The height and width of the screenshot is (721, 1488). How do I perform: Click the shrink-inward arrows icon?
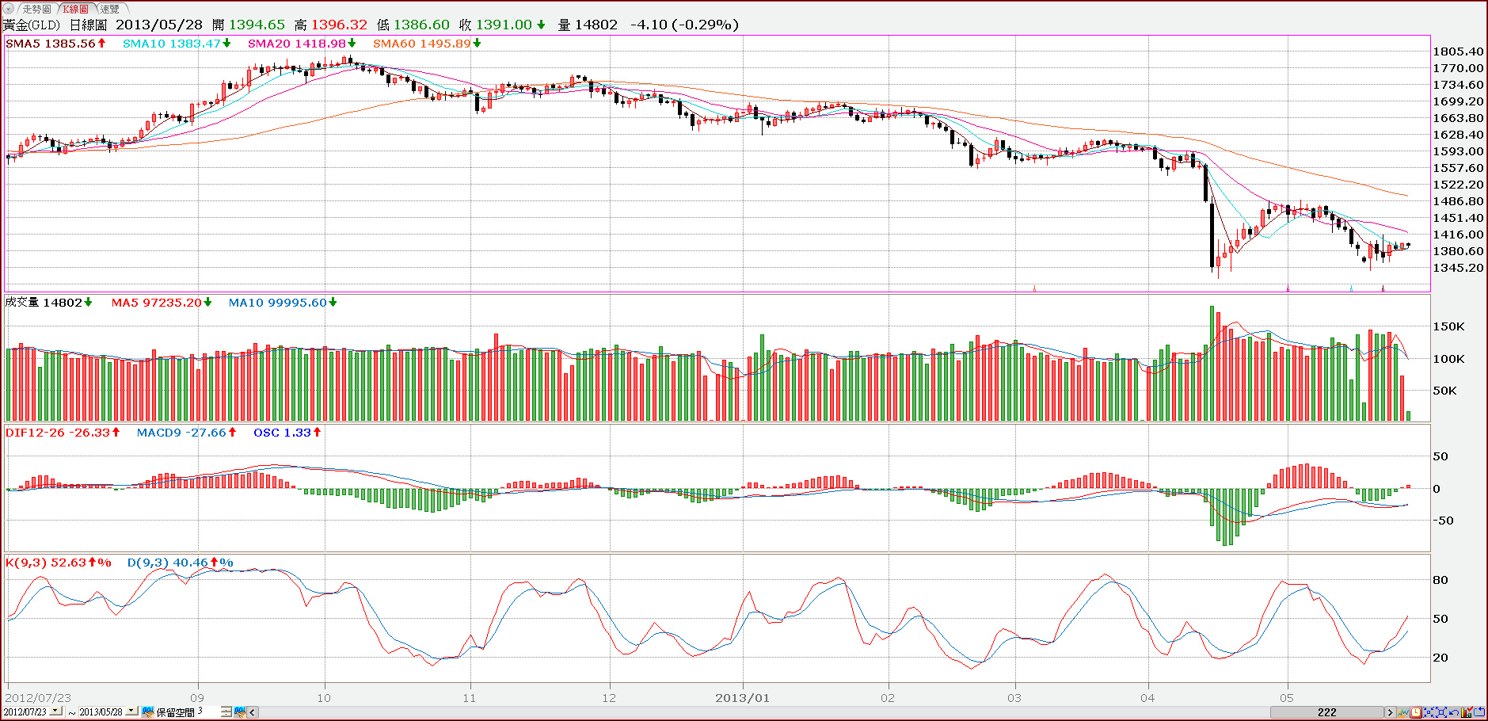pos(1429,712)
